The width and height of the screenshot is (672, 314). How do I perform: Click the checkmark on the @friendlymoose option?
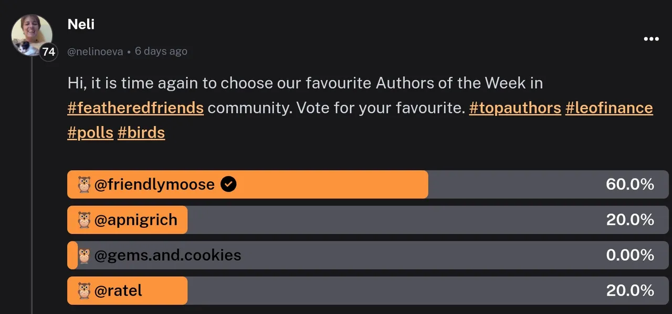(228, 184)
